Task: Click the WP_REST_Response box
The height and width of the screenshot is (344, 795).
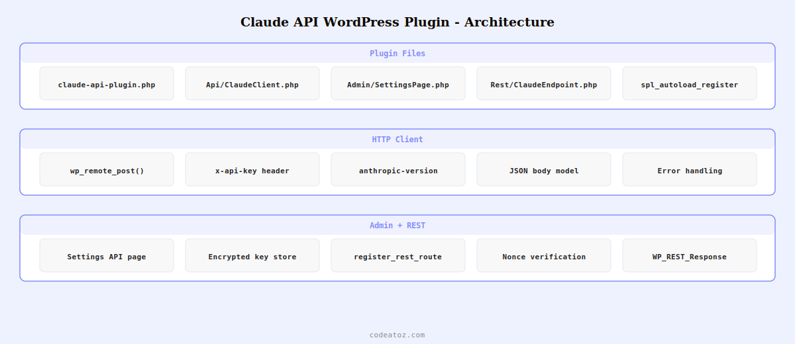Action: click(690, 255)
